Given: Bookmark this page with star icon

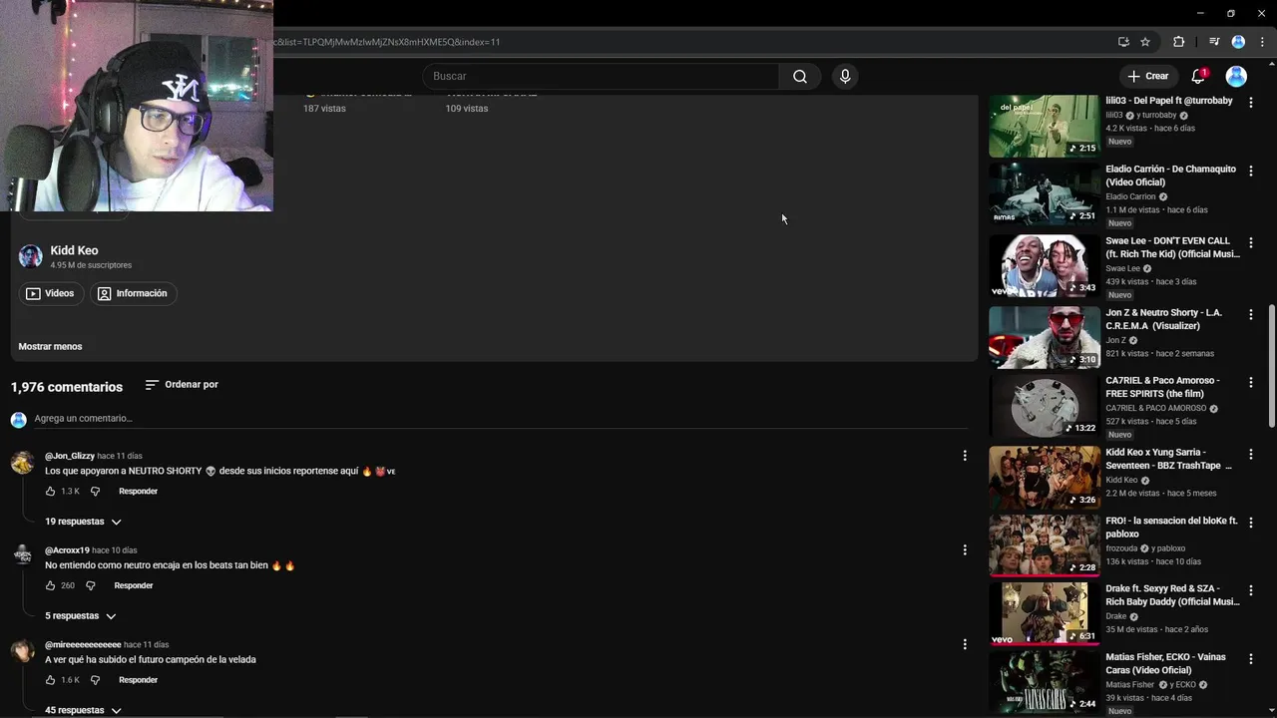Looking at the screenshot, I should [1145, 42].
